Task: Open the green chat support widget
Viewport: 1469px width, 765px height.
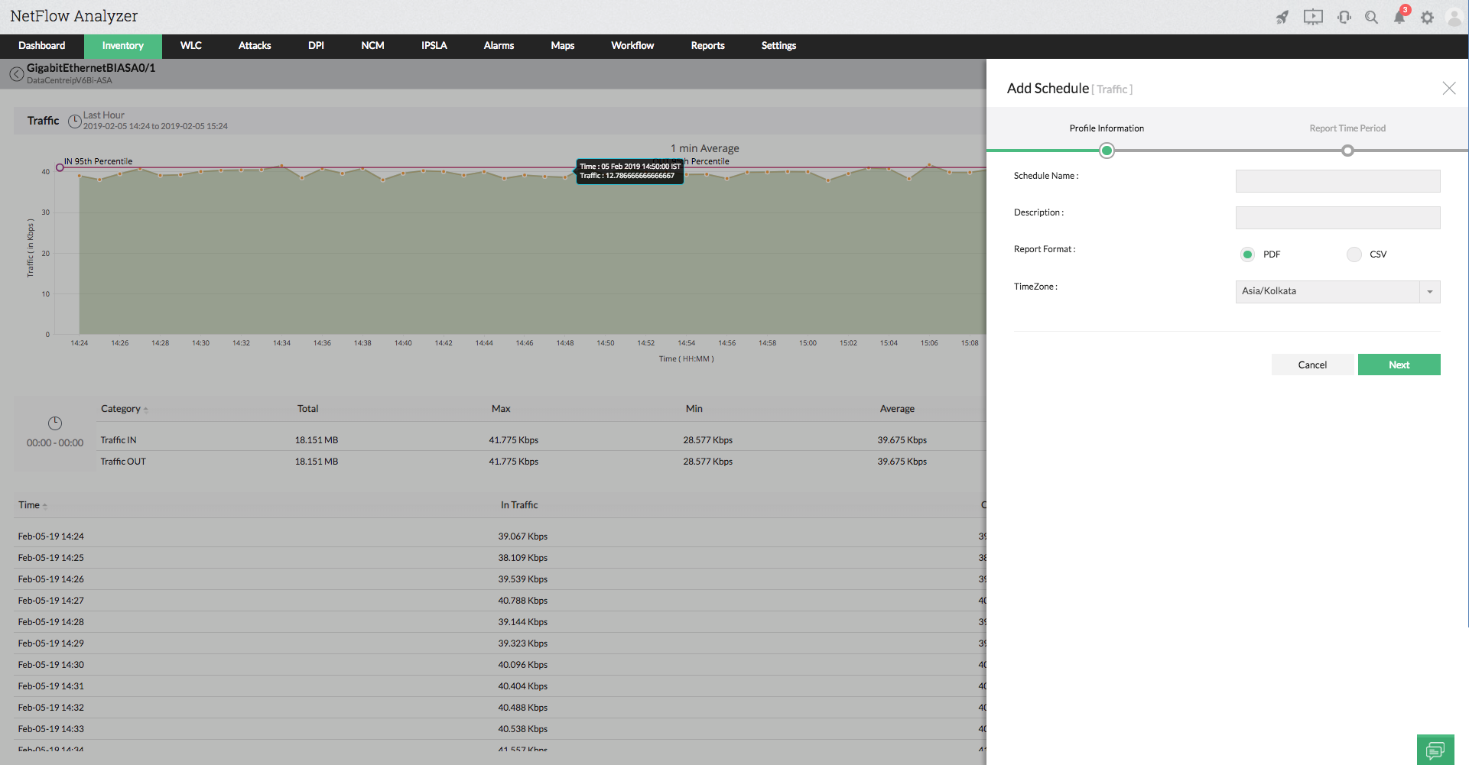Action: coord(1435,750)
